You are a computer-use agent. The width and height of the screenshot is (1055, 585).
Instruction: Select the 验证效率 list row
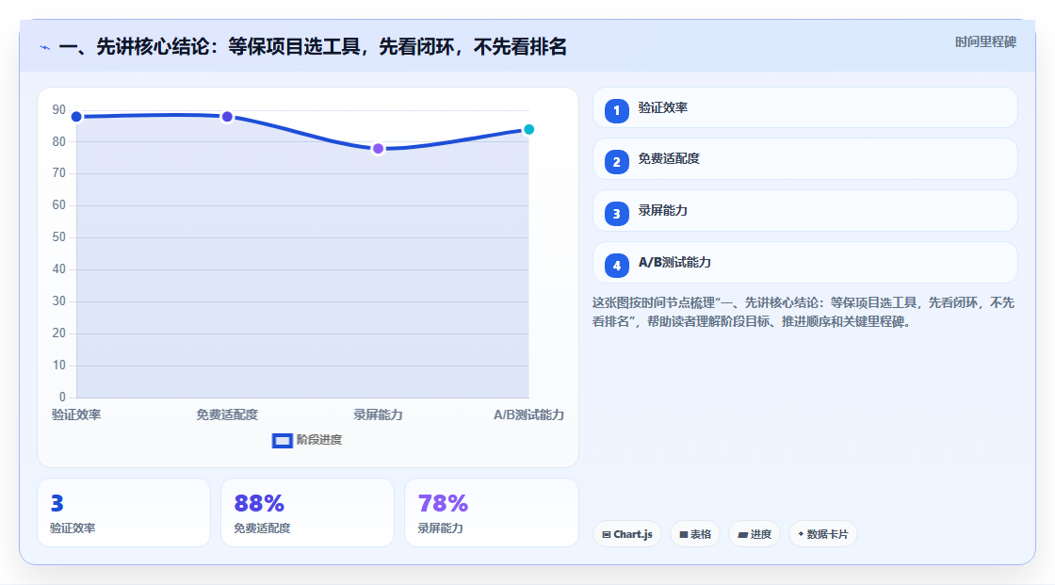[804, 107]
